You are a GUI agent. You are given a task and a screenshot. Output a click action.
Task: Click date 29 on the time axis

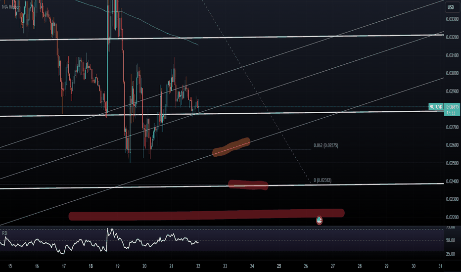(x=387, y=266)
